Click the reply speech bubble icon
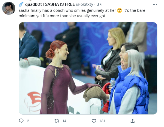This screenshot has width=164, height=127. click(21, 121)
